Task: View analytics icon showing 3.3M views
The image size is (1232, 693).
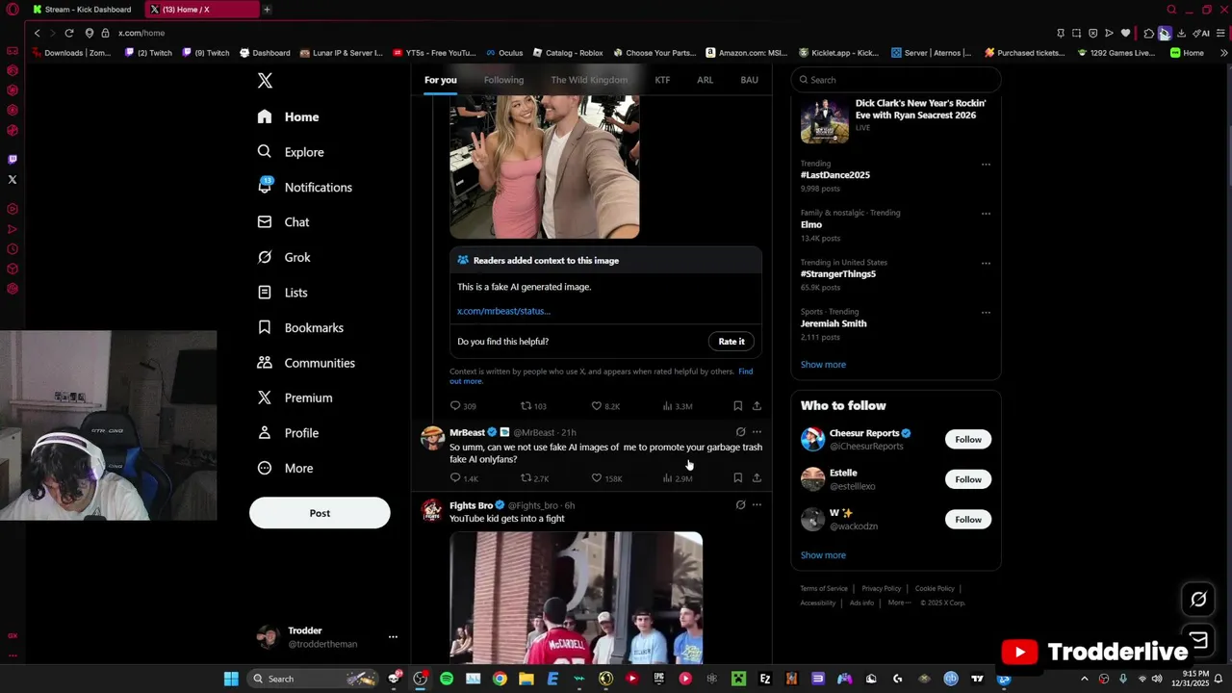Action: (667, 406)
